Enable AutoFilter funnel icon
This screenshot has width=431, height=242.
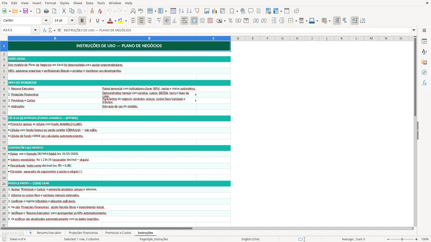click(x=197, y=11)
